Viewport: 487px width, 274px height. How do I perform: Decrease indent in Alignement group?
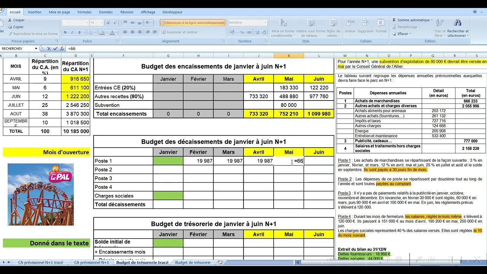[148, 32]
